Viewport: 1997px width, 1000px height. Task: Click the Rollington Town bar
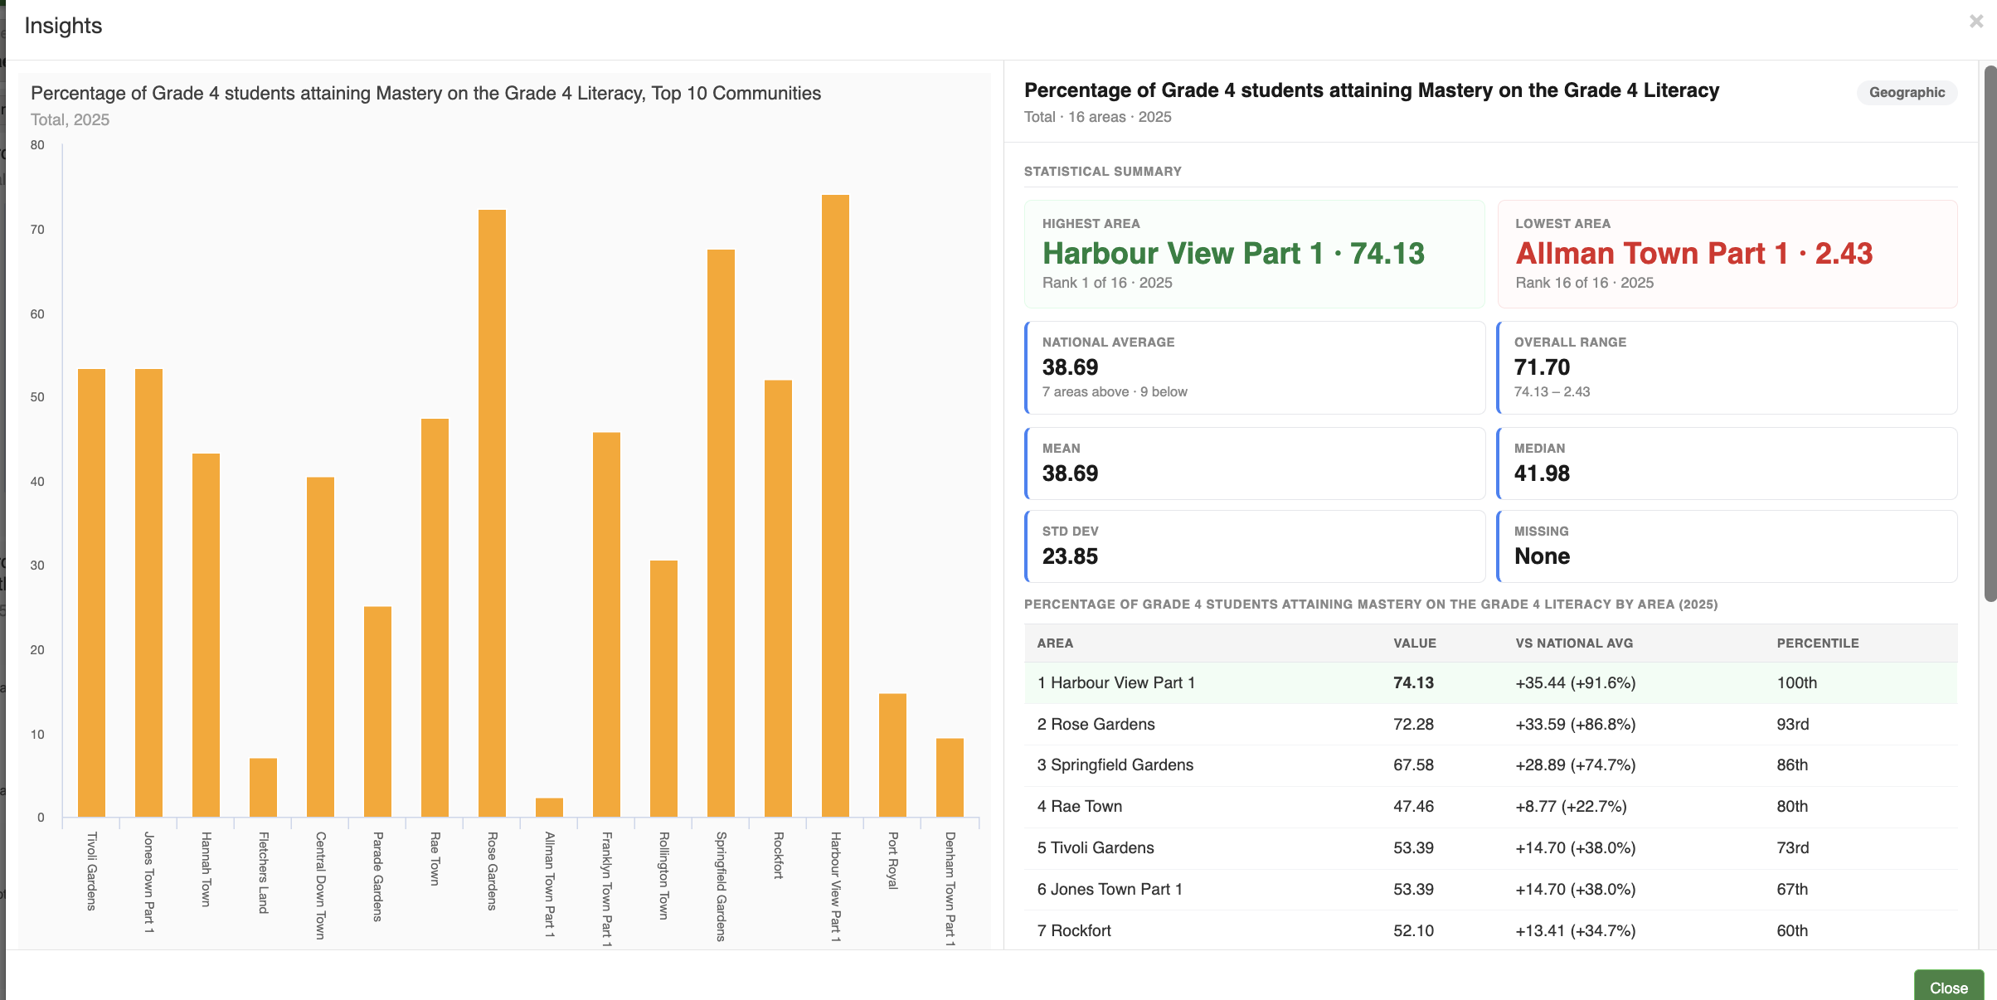[663, 689]
